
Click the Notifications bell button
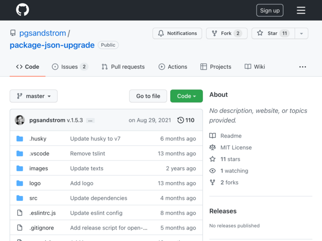(177, 33)
